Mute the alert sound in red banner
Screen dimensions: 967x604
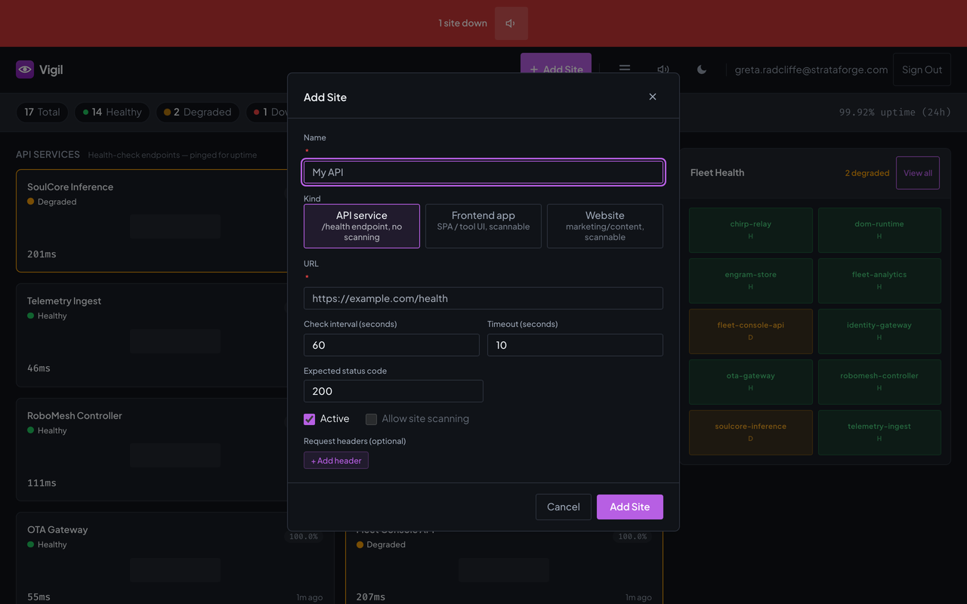coord(511,23)
